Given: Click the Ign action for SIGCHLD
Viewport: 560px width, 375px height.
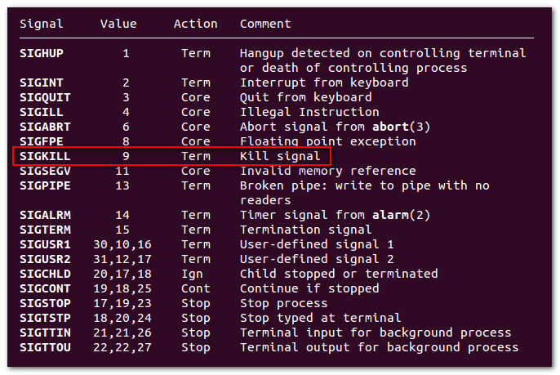Looking at the screenshot, I should 192,275.
